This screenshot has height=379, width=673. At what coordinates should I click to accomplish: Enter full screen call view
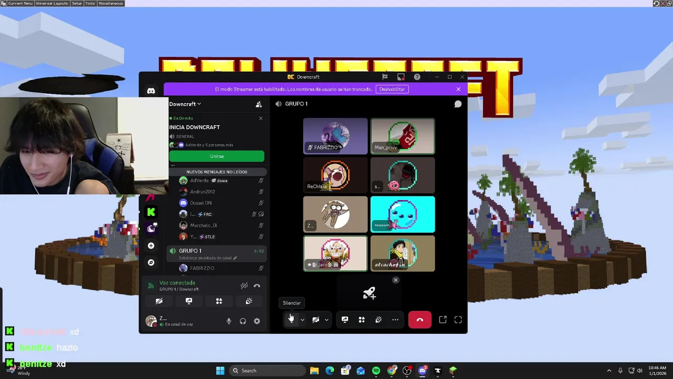point(458,320)
